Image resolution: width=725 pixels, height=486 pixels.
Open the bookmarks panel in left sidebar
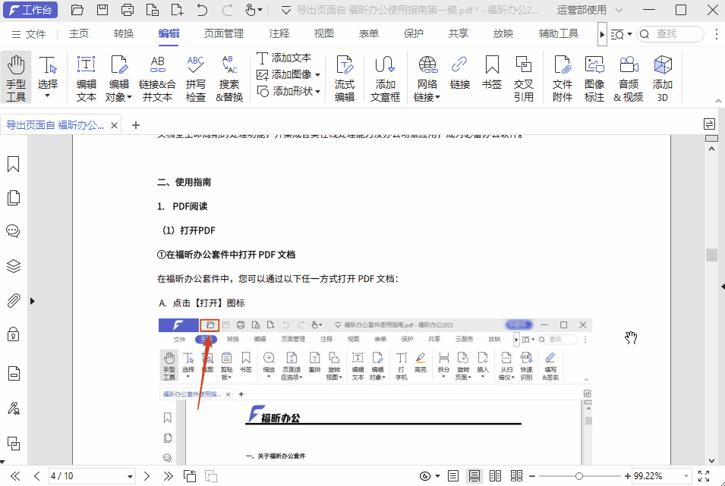tap(13, 162)
